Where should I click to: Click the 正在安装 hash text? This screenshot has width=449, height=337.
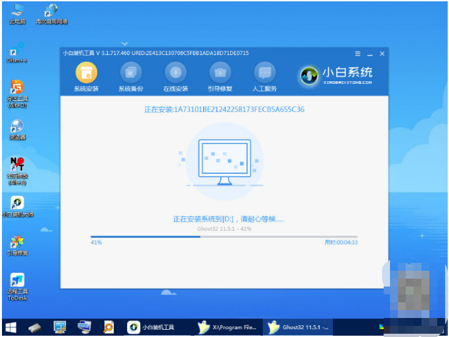(x=224, y=109)
